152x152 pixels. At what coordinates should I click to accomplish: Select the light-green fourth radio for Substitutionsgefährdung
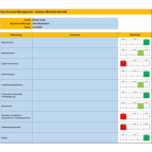click(141, 84)
